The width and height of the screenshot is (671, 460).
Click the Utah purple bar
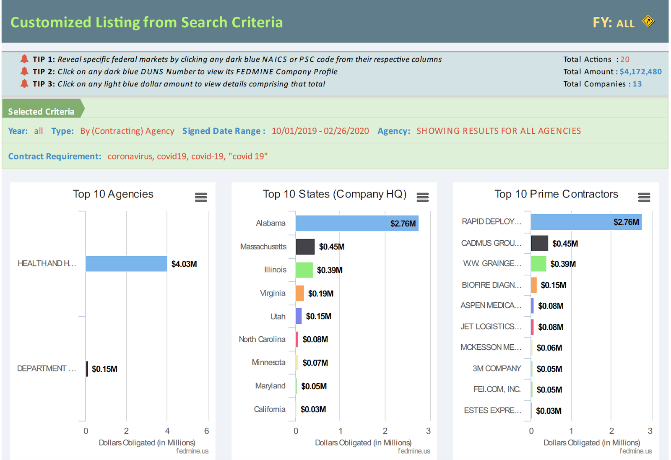299,316
